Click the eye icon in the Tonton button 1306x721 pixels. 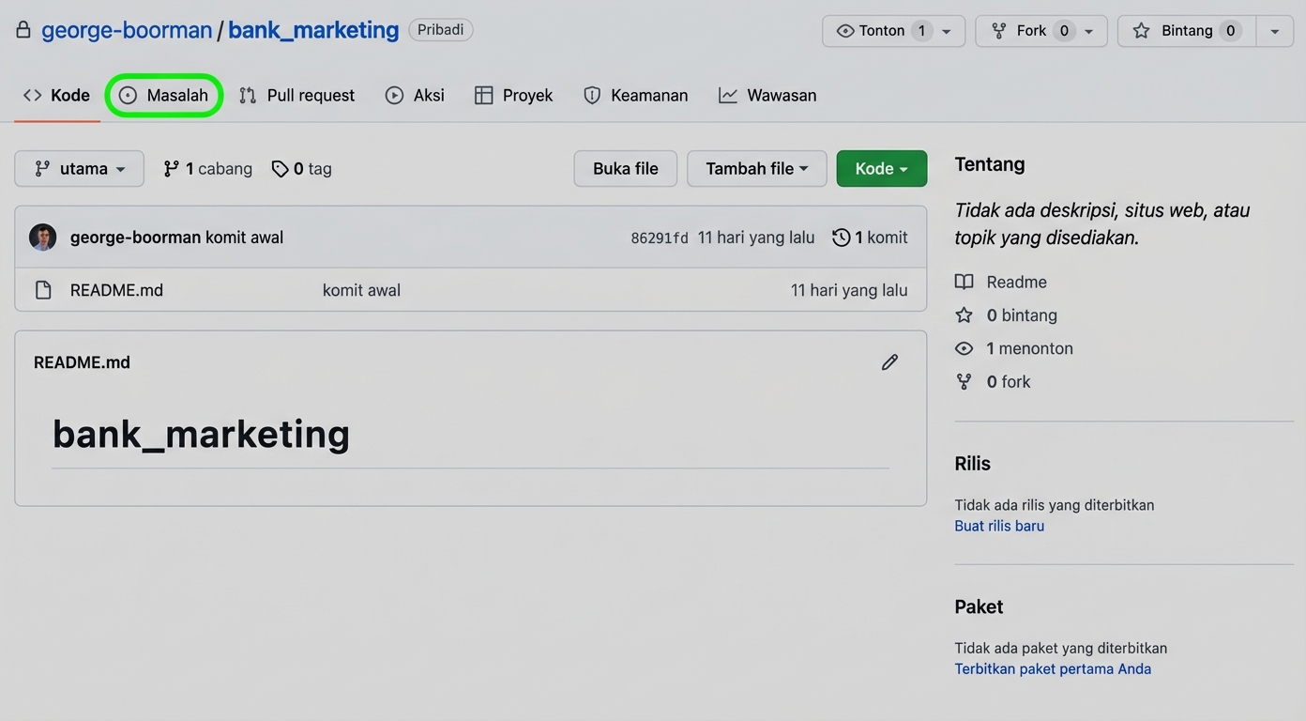tap(845, 31)
